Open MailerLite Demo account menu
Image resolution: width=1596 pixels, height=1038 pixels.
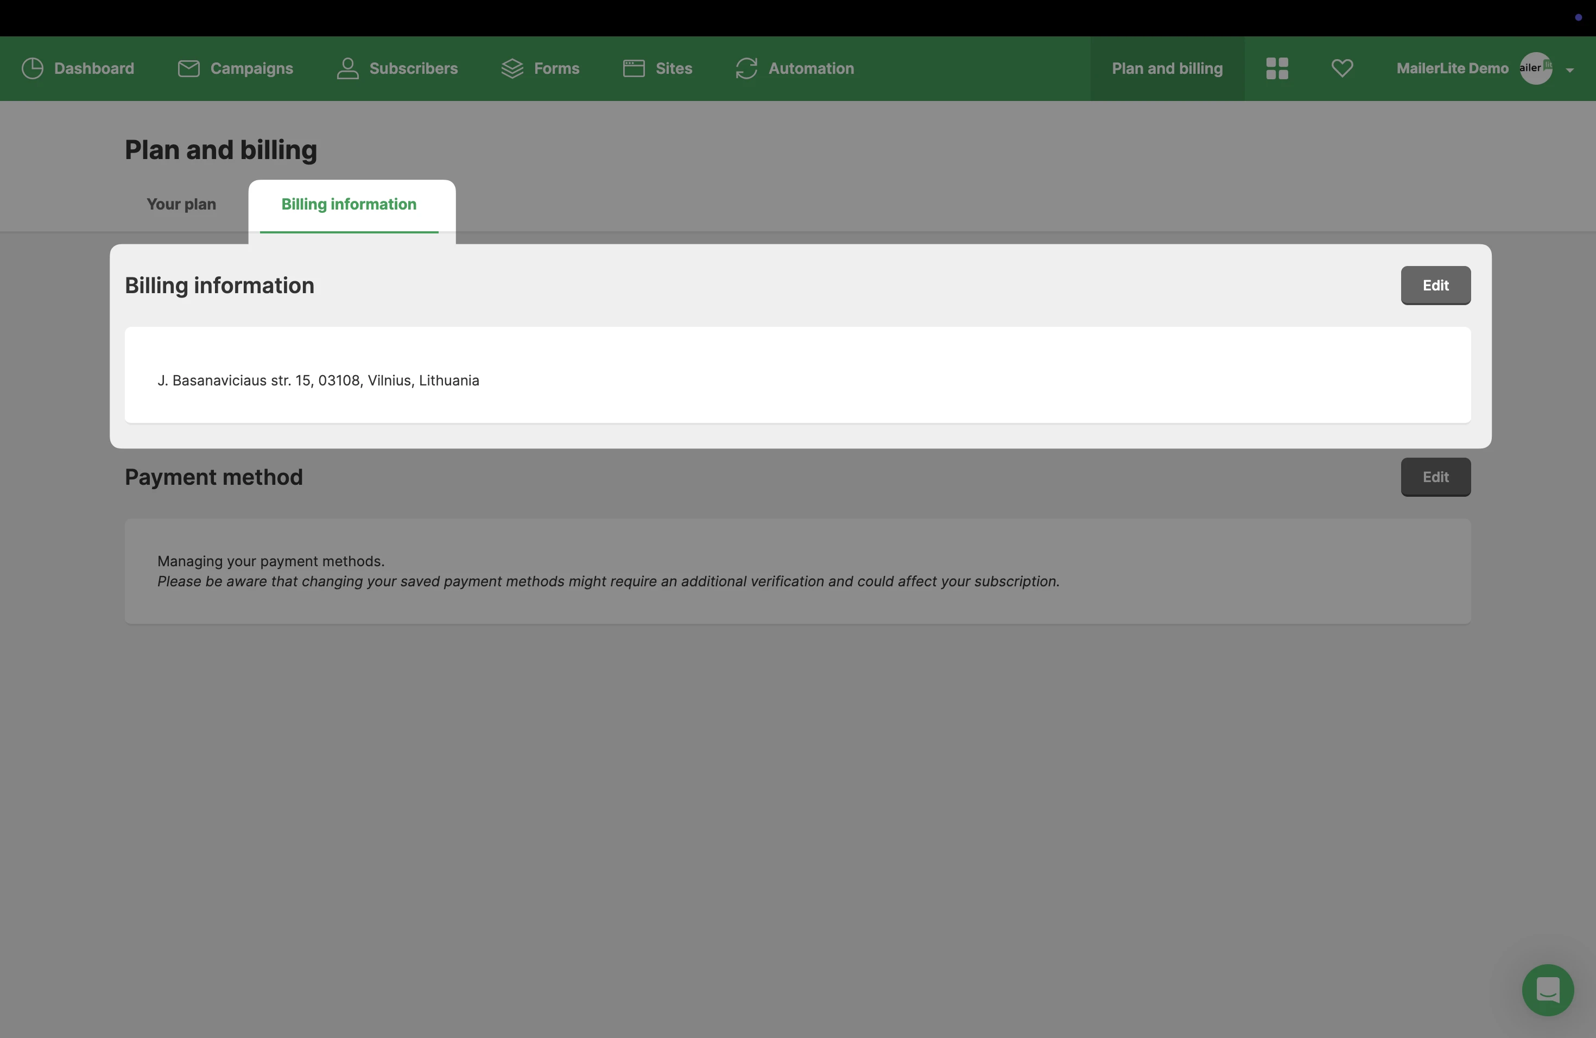[1452, 68]
